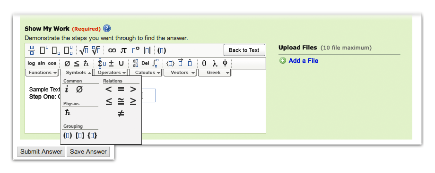Choose greater-than sign under Relations
The width and height of the screenshot is (435, 173).
coord(133,90)
